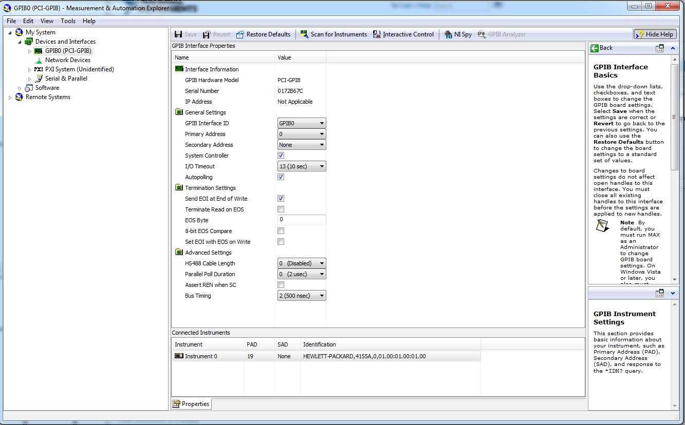Enable Set EOI with EOS on Write

281,241
